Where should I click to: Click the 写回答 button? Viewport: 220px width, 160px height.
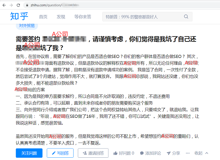pyautogui.click(x=60, y=153)
